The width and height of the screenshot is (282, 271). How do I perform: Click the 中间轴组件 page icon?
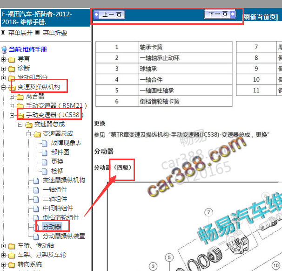click(36, 208)
